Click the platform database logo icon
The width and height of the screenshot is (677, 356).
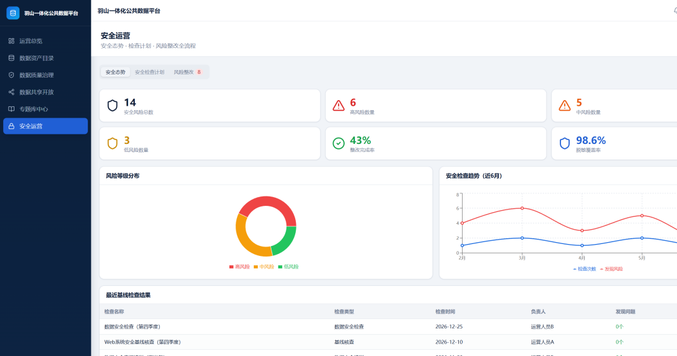[13, 13]
